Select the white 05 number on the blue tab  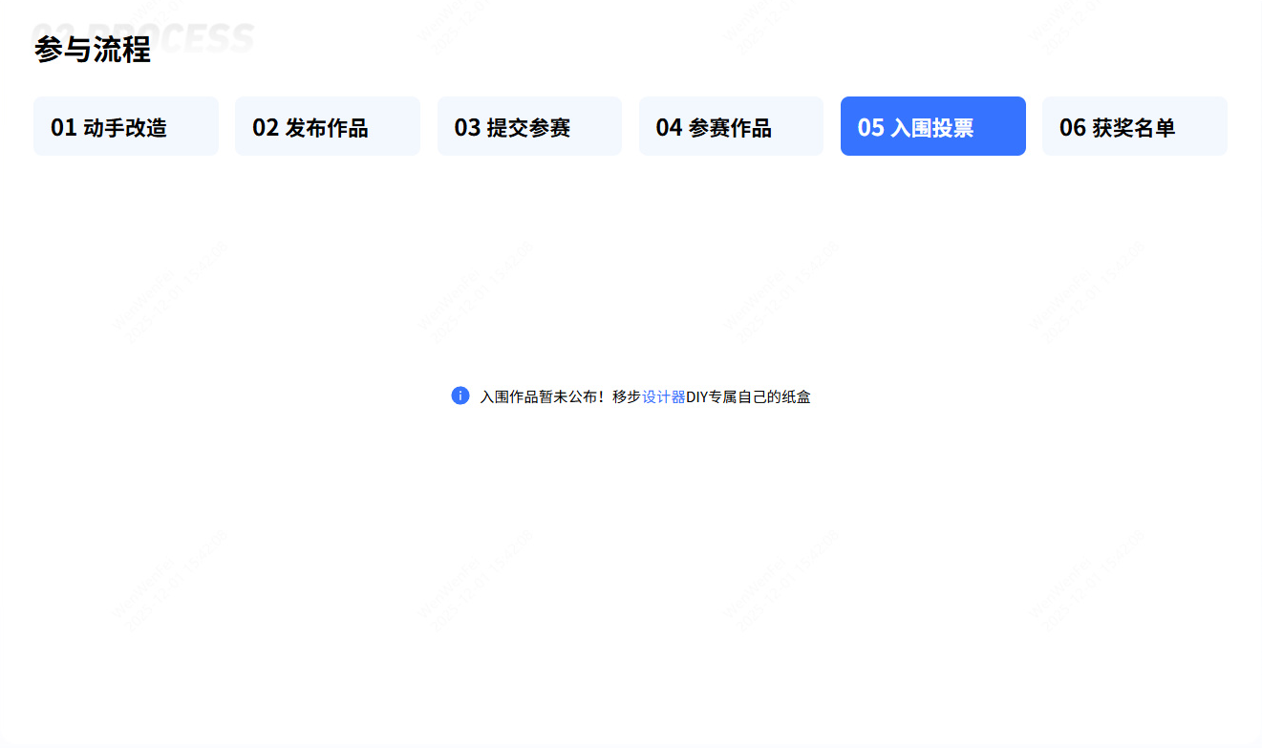coord(870,127)
